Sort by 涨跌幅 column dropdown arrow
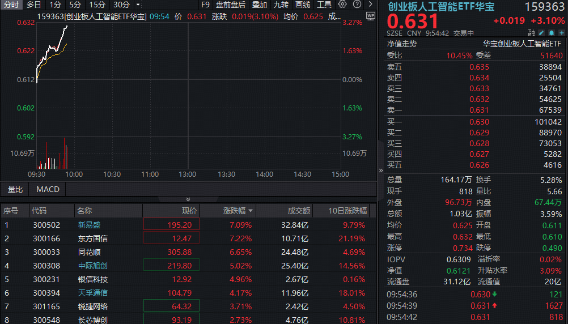This screenshot has width=568, height=324. (251, 211)
